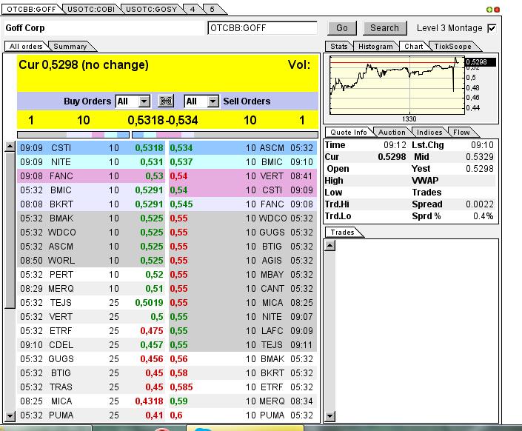Click the price chart thumbnail
This screenshot has height=431, width=522.
pos(397,85)
